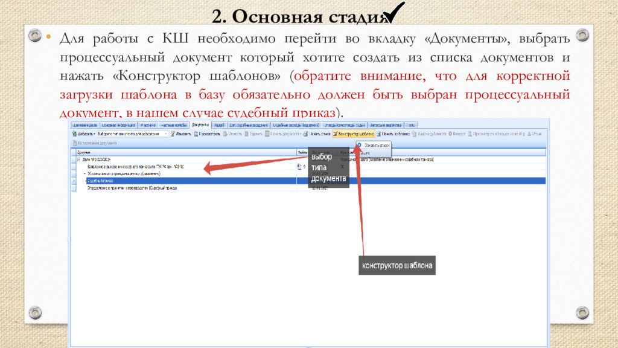Image resolution: width=618 pixels, height=348 pixels.
Task: Open the Движение дела tab
Action: 84,125
